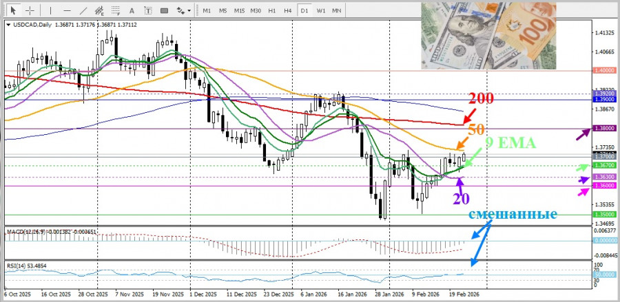Click the USDCAD.Daily symbol label

click(32, 25)
